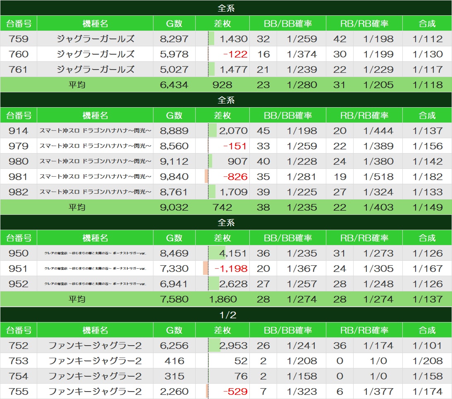Viewport: 452px width, 399px height.
Task: Click the 5,978 games cell
Action: coord(174,54)
